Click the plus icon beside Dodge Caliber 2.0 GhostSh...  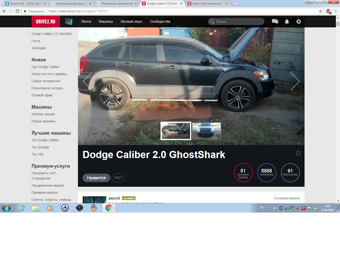point(28,34)
